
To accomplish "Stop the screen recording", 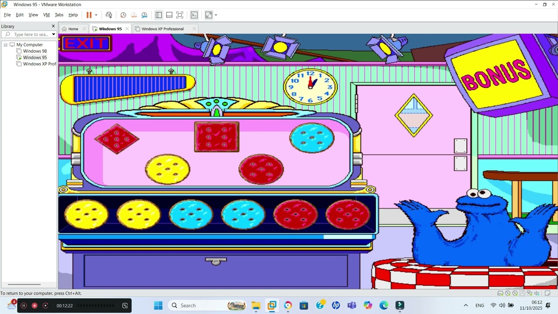I will (x=34, y=306).
